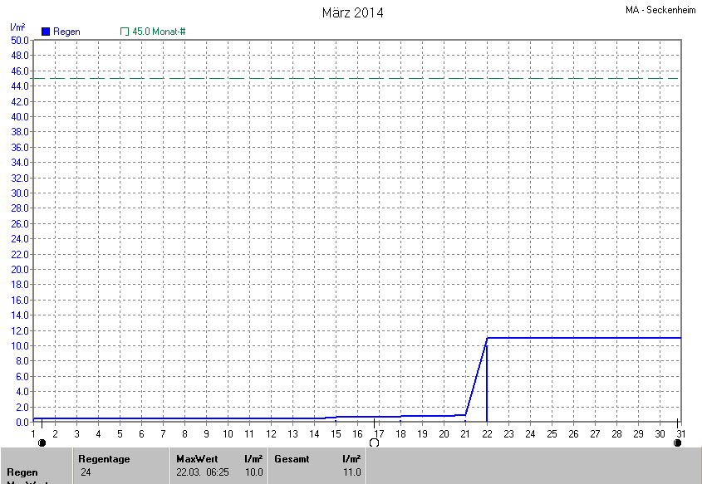
Task: Click day 22 on the x-axis
Action: pyautogui.click(x=487, y=433)
